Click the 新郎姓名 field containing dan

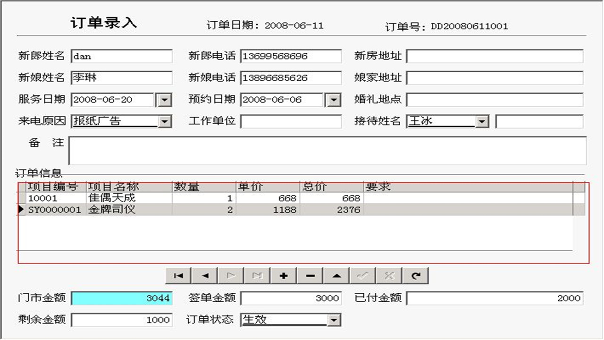(120, 56)
